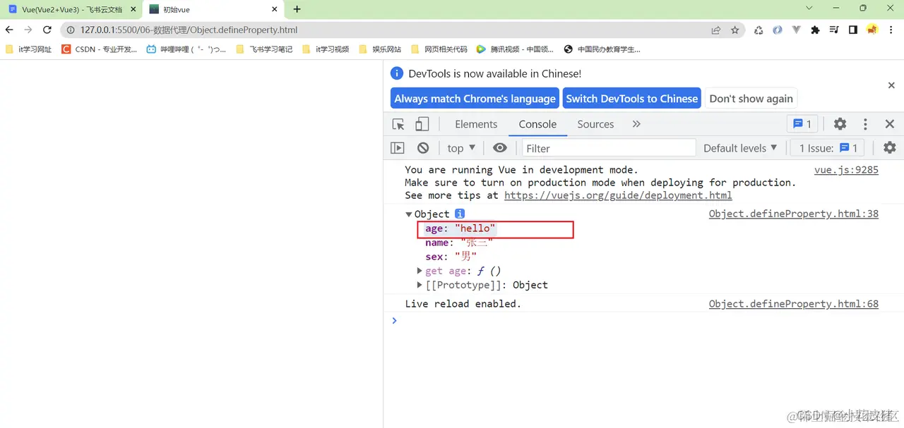Click the share page icon in address bar
The height and width of the screenshot is (428, 904).
(716, 30)
